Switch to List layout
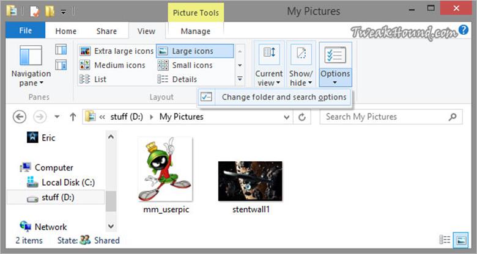This screenshot has width=477, height=254. [x=93, y=79]
